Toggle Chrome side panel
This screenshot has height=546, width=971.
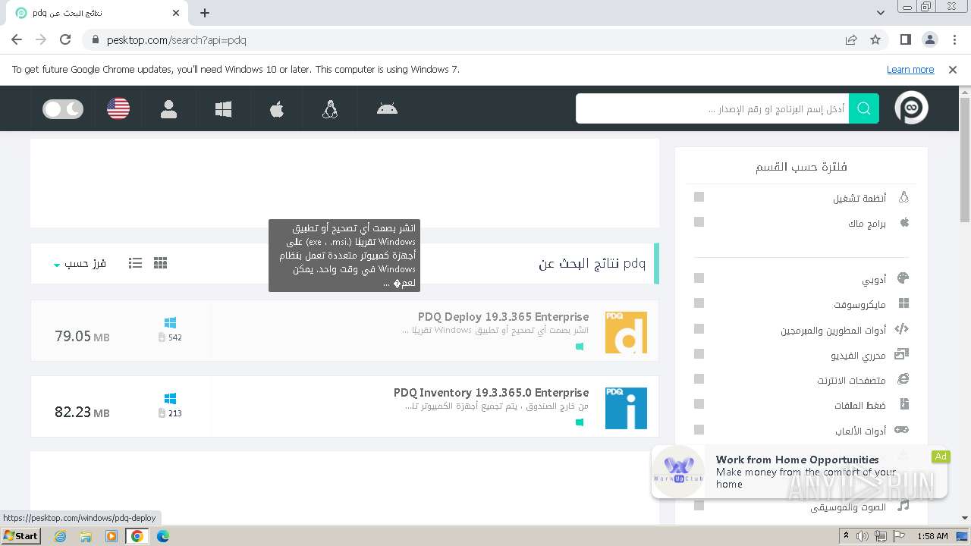point(905,39)
